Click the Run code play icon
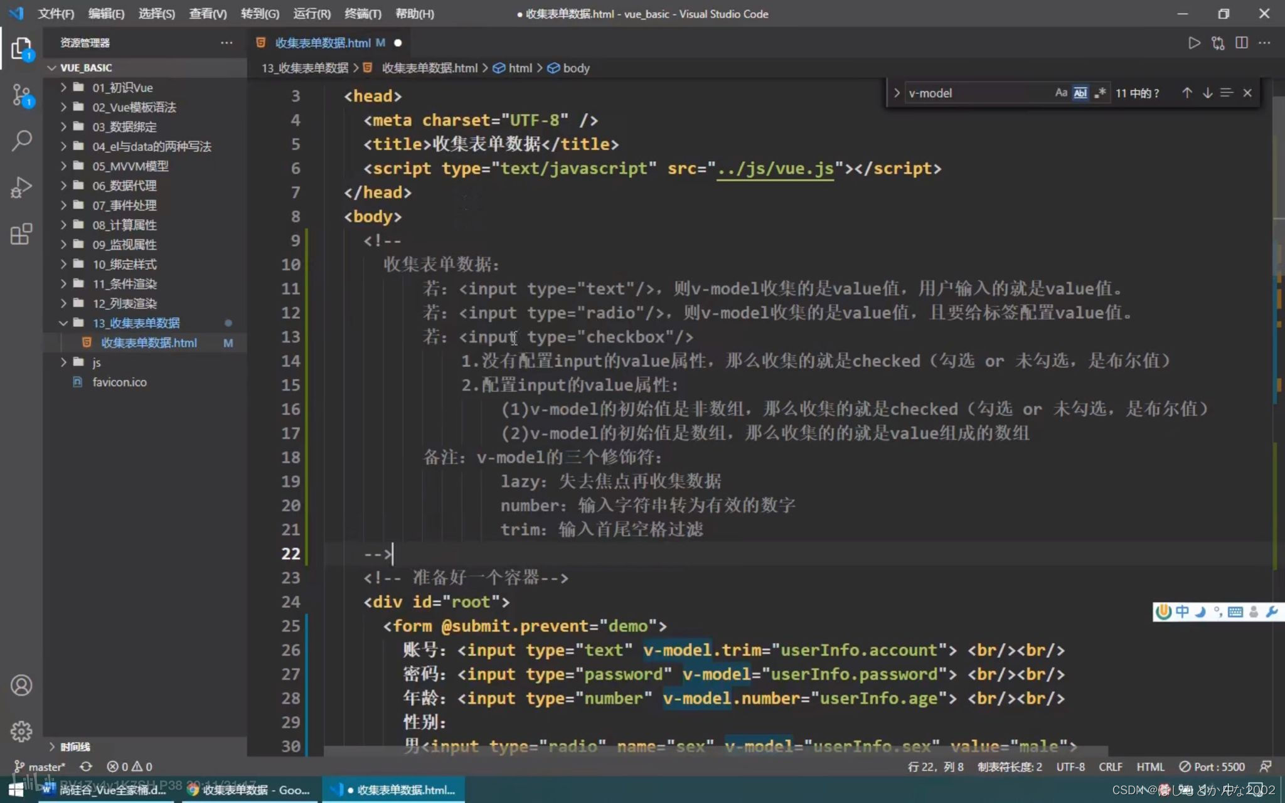 click(1194, 43)
